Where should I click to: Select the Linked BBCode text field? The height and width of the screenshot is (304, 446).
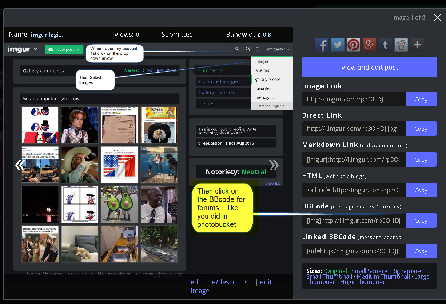[354, 251]
